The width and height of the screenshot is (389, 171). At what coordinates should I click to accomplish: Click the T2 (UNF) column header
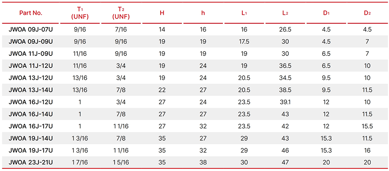[x=121, y=13]
